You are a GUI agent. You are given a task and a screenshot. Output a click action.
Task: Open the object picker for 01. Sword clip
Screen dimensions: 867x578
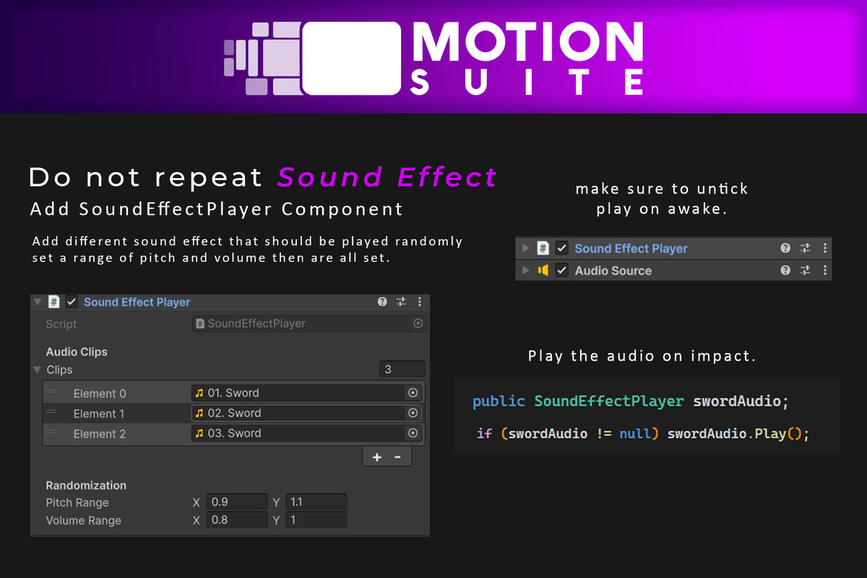[x=413, y=393]
